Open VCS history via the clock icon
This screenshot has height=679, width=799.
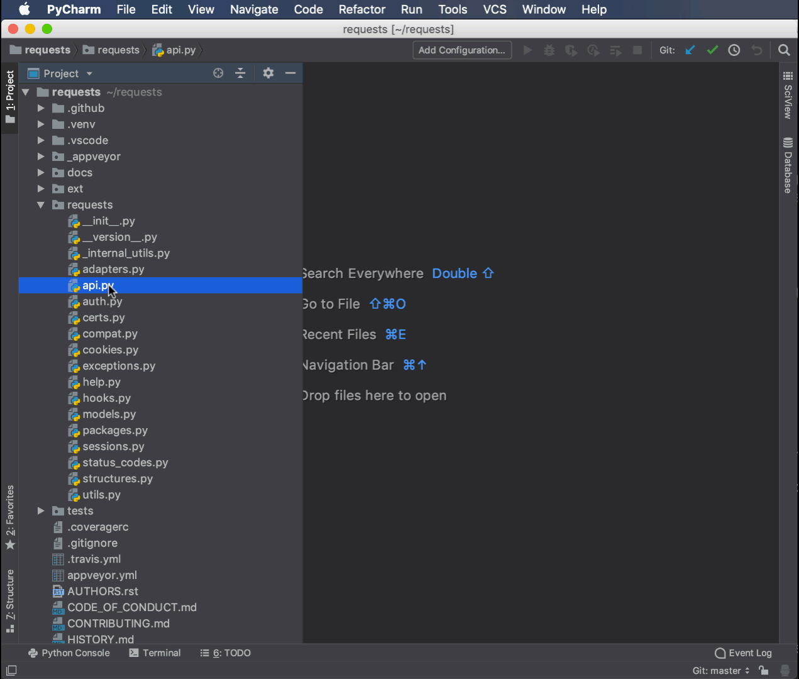click(734, 50)
